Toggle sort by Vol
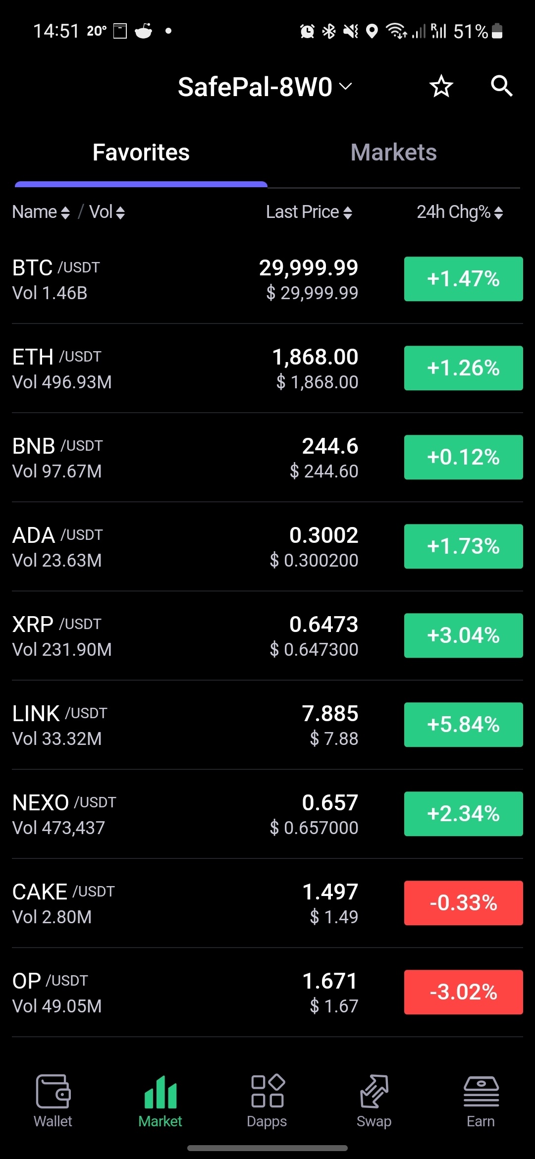The image size is (535, 1159). [107, 212]
